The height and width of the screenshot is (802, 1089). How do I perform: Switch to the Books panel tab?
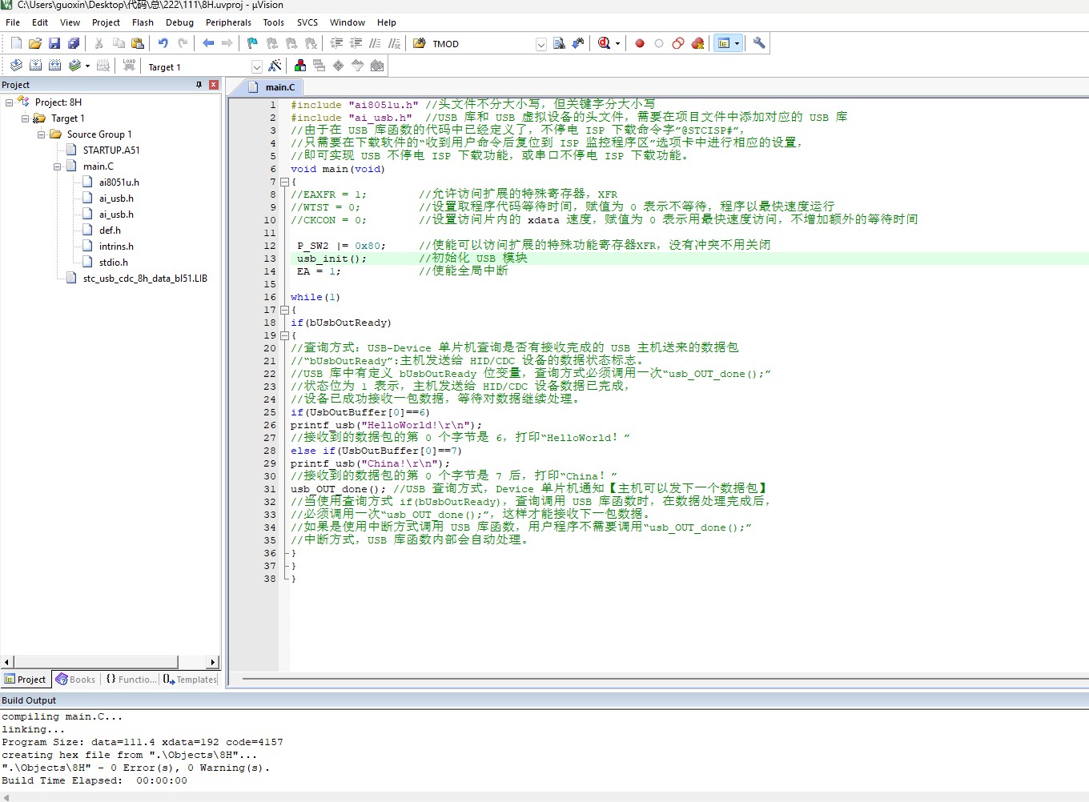(75, 680)
